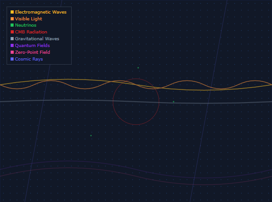Image resolution: width=272 pixels, height=202 pixels.
Task: Click the Gravitational Waves legend label
Action: coord(37,39)
